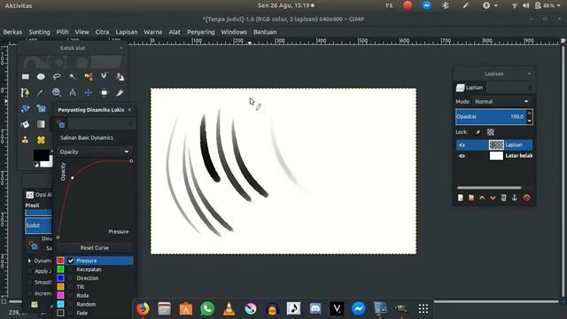Select the Clone stamp tool
The image size is (567, 319).
26,140
